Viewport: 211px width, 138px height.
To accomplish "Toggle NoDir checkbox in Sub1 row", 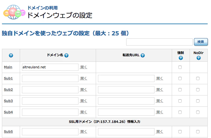I will [198, 78].
